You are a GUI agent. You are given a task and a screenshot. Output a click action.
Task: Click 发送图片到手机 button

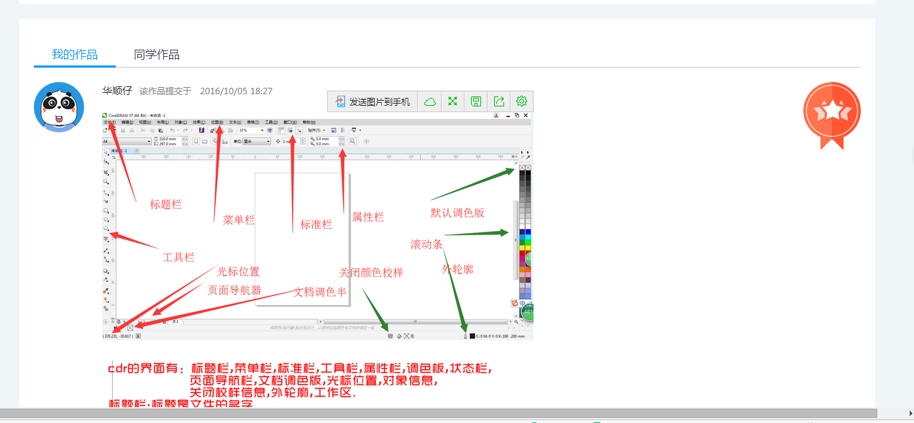(x=372, y=101)
